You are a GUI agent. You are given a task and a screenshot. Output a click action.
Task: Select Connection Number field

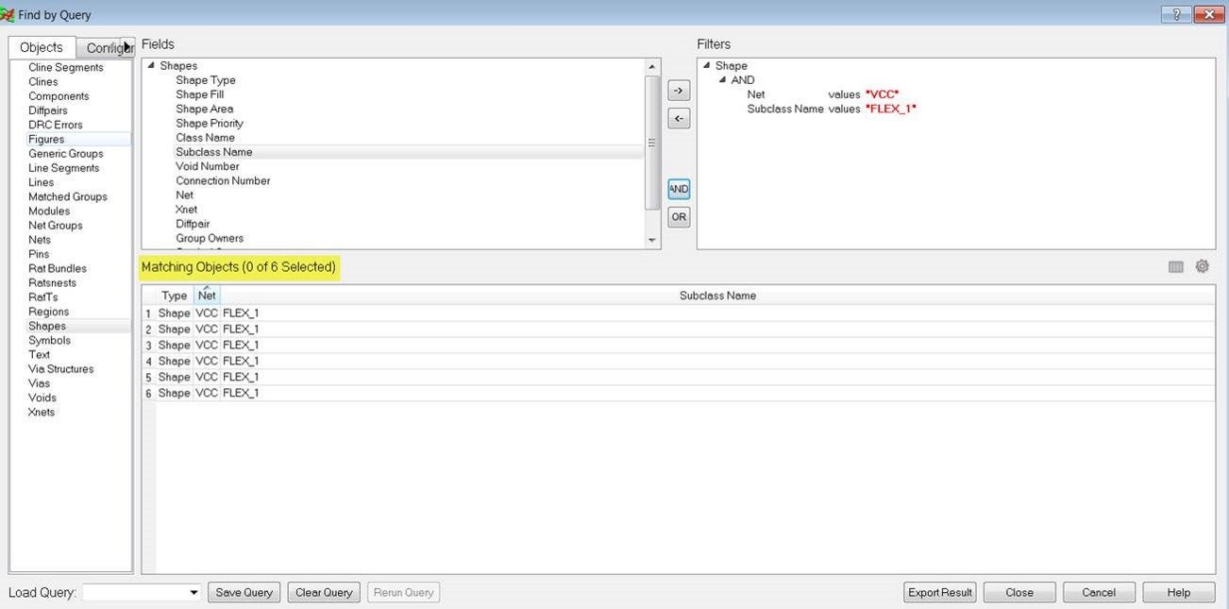click(x=223, y=181)
